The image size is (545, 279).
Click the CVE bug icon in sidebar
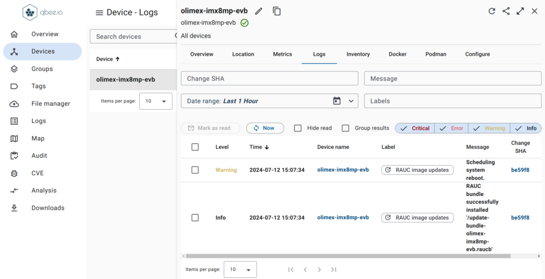click(14, 173)
